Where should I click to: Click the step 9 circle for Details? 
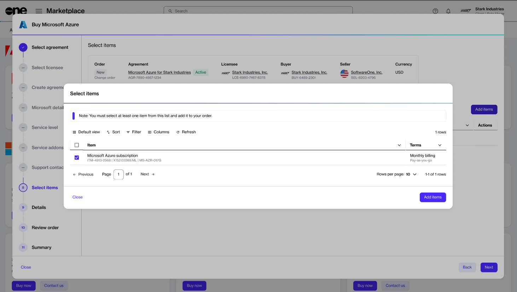click(x=23, y=207)
